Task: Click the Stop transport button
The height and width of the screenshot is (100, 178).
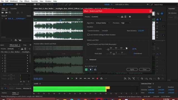Action: pyautogui.click(x=68, y=78)
